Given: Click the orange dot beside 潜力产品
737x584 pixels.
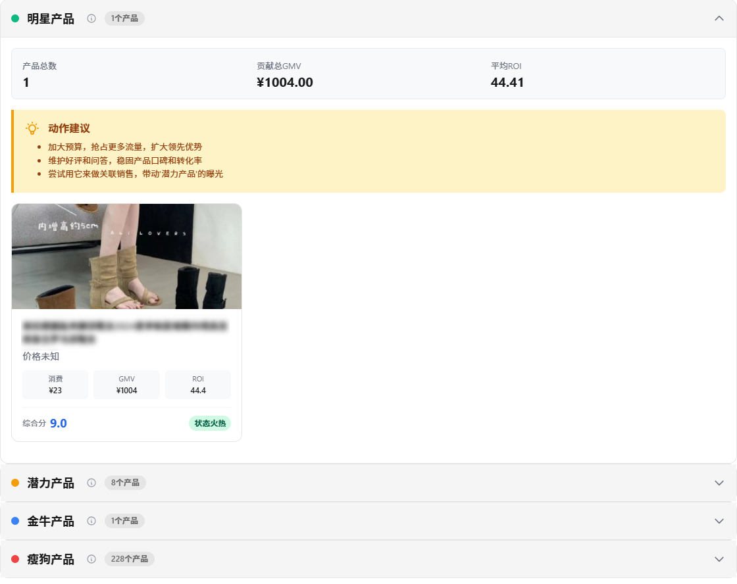Looking at the screenshot, I should click(x=15, y=483).
